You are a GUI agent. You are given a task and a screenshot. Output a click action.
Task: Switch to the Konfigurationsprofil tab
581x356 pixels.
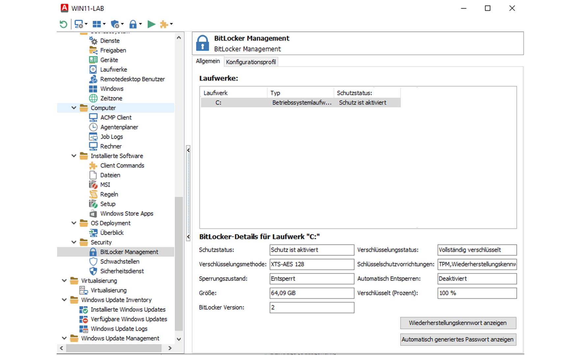click(251, 62)
